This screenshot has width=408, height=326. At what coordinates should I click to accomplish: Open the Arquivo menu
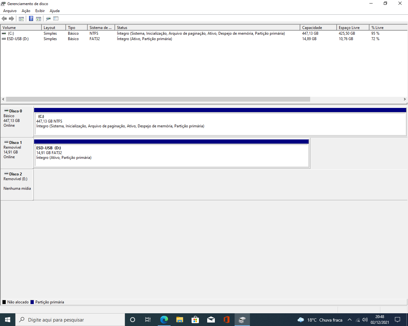(10, 11)
